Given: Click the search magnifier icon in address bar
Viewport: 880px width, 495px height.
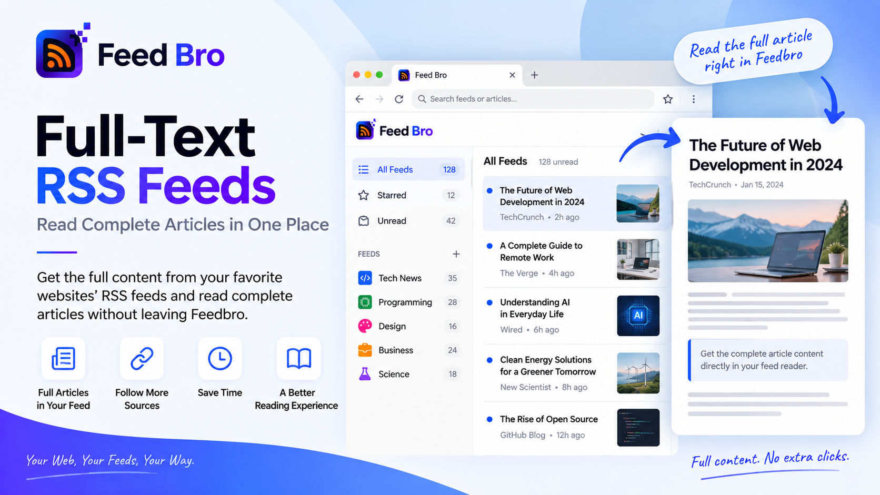Looking at the screenshot, I should [x=422, y=99].
